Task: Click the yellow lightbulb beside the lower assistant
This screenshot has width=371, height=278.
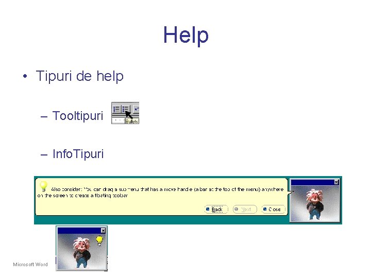Action: pos(99,240)
